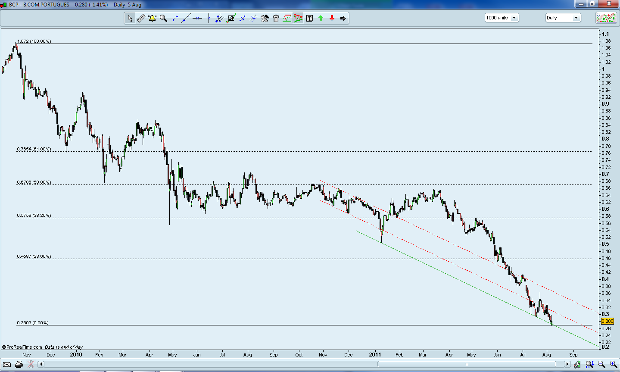Screen dimensions: 620x372
Task: Select the arrow cursor tool
Action: coord(130,18)
